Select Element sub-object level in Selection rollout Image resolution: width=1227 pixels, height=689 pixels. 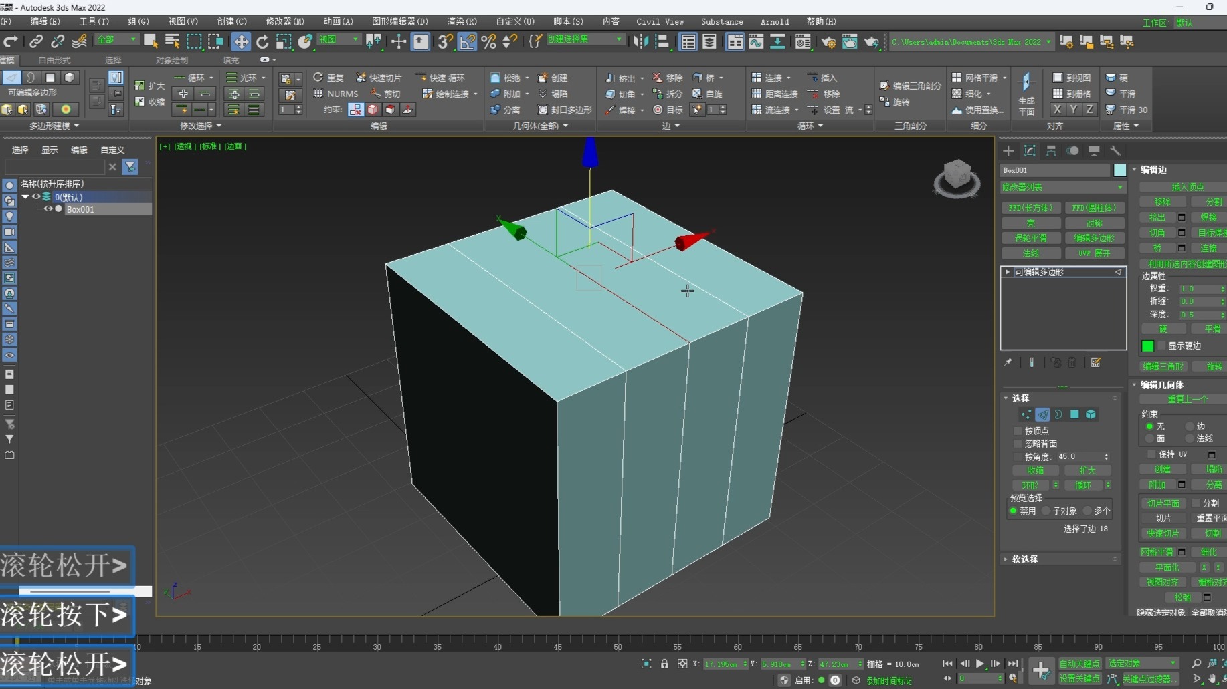tap(1091, 414)
